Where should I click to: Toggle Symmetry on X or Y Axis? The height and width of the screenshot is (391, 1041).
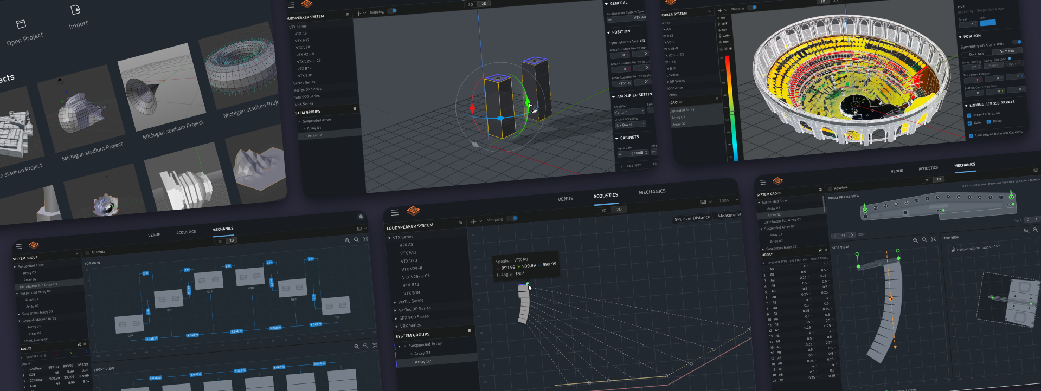pos(1017,42)
